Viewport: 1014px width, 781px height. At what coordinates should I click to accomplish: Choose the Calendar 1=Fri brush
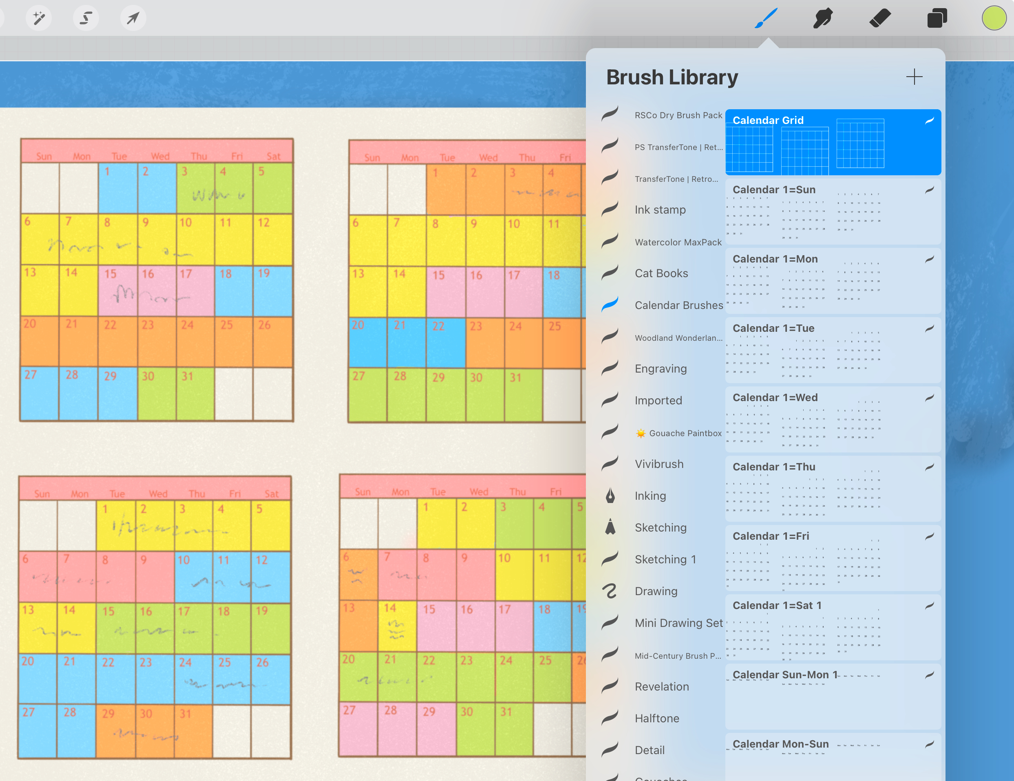[833, 558]
